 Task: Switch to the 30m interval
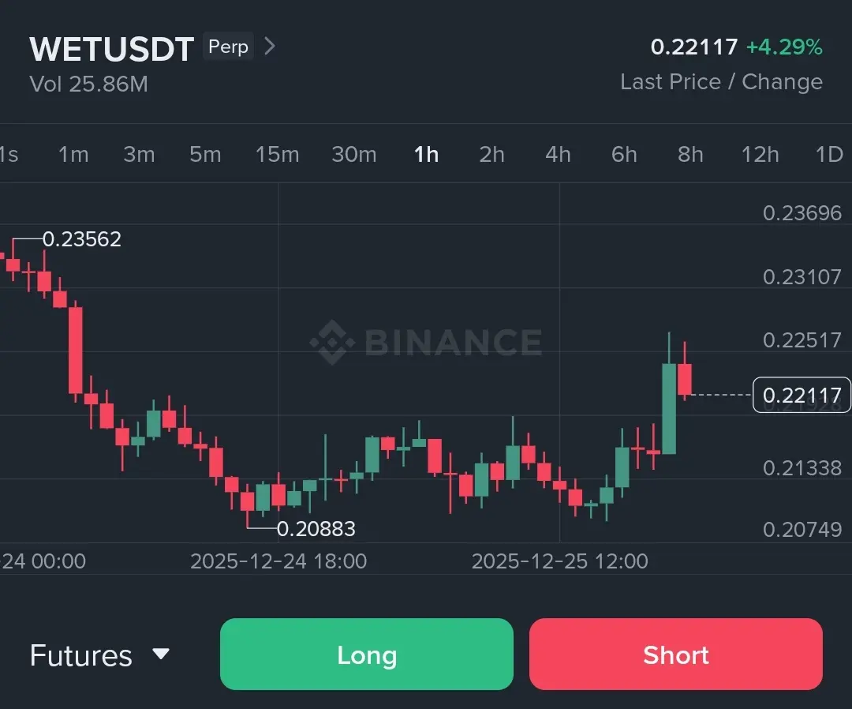pos(353,154)
